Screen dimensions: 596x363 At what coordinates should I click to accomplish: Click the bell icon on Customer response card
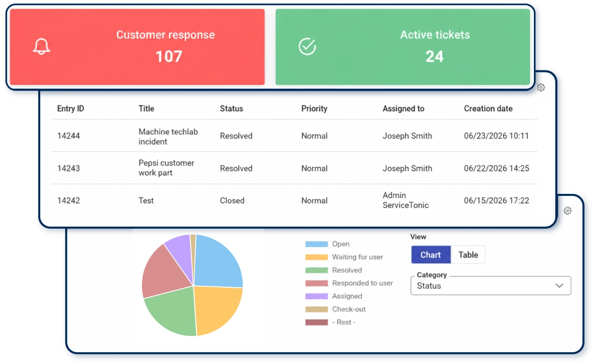[42, 47]
